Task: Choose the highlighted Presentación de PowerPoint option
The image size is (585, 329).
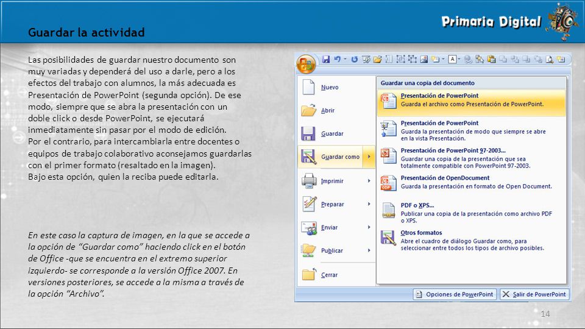Action: point(472,102)
